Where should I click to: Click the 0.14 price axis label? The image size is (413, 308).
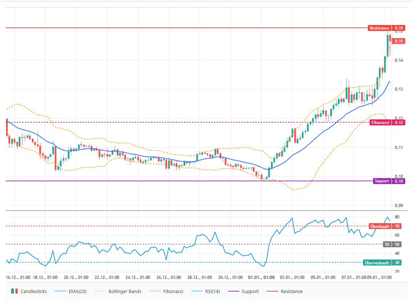tap(399, 60)
